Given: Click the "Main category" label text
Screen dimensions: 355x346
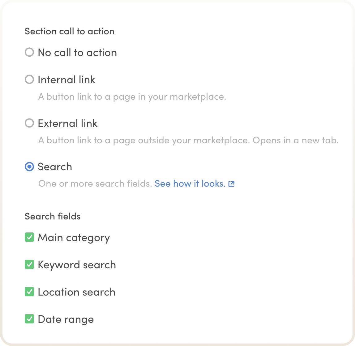Looking at the screenshot, I should tap(74, 238).
